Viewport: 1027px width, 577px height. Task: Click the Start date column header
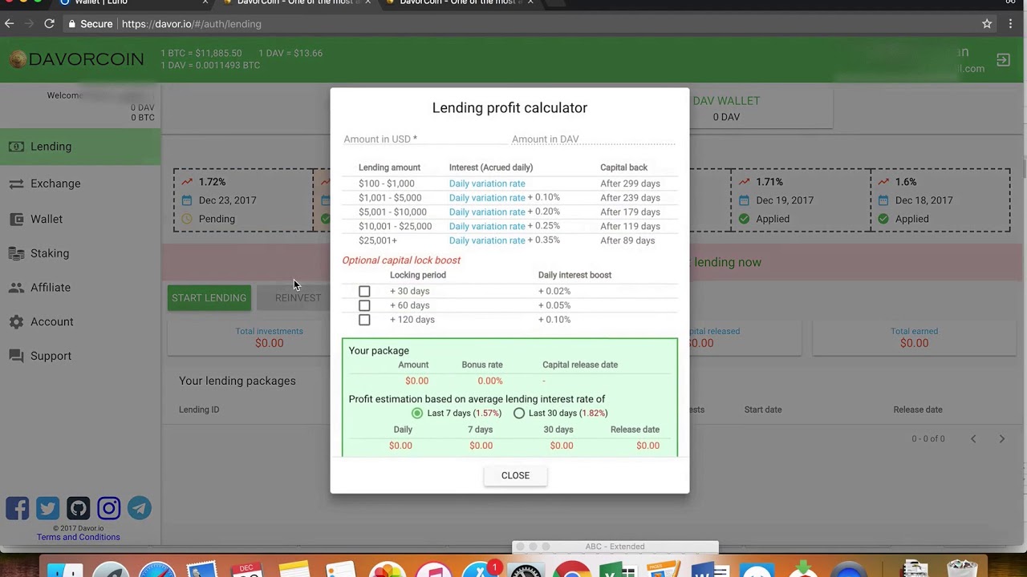[x=762, y=410]
